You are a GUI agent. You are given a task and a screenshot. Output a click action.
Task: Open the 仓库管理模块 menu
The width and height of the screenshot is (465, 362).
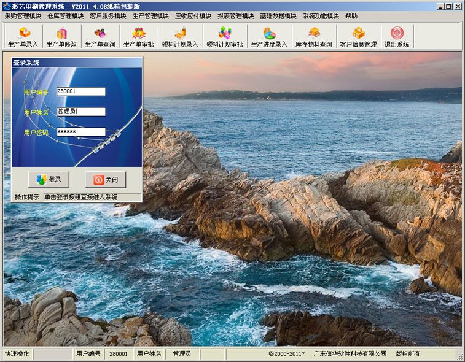point(66,16)
